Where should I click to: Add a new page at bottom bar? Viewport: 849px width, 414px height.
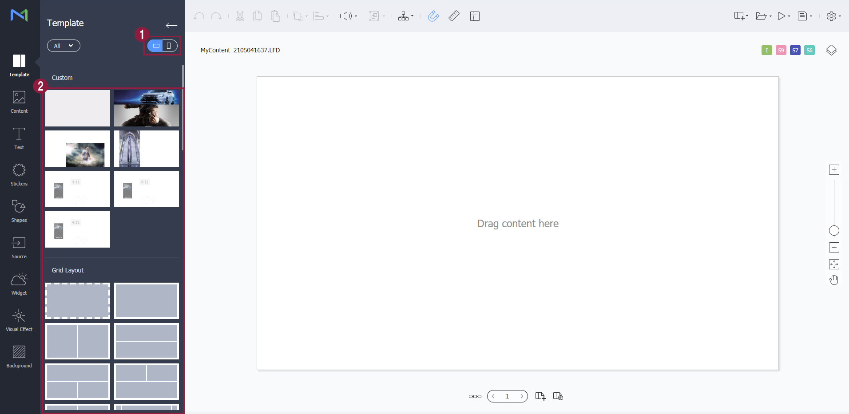tap(540, 396)
